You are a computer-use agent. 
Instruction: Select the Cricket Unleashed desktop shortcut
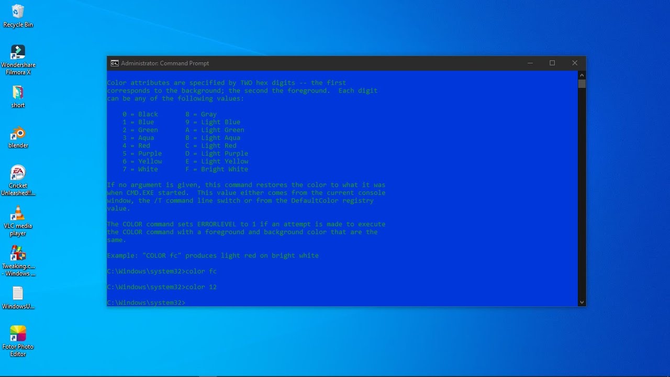18,181
